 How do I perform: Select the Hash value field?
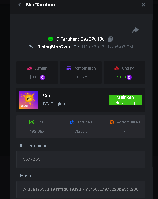point(81,189)
